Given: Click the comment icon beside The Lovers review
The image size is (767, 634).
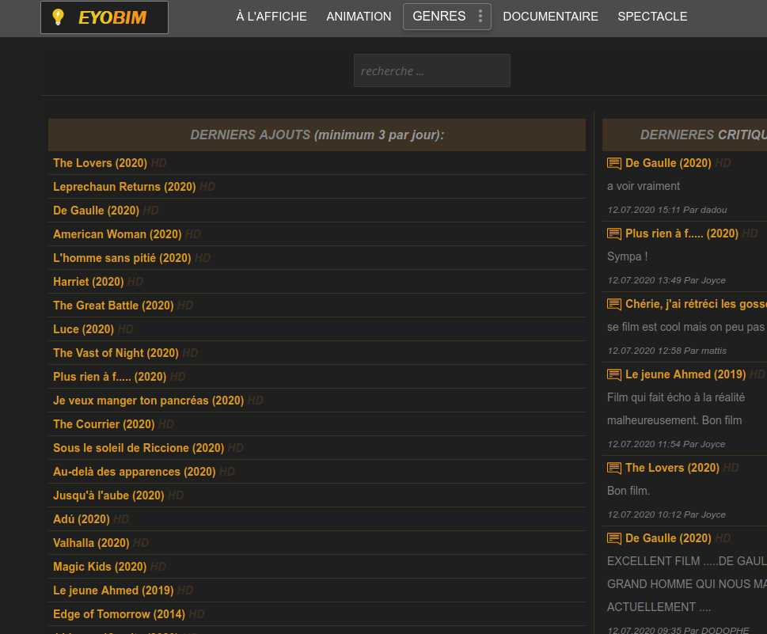Looking at the screenshot, I should (614, 468).
